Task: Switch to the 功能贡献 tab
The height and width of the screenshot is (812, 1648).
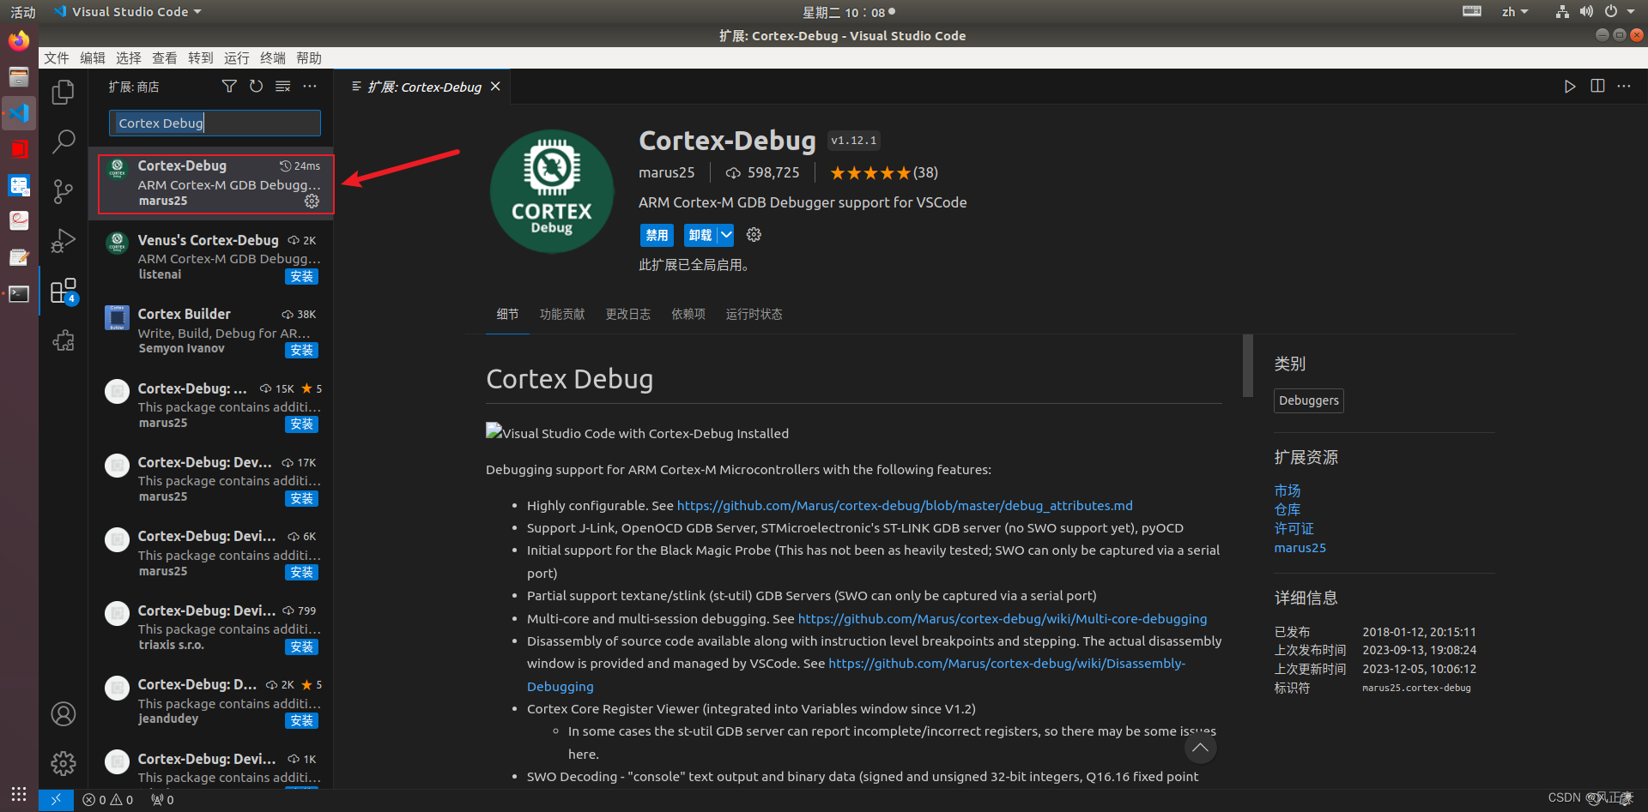Action: coord(562,314)
